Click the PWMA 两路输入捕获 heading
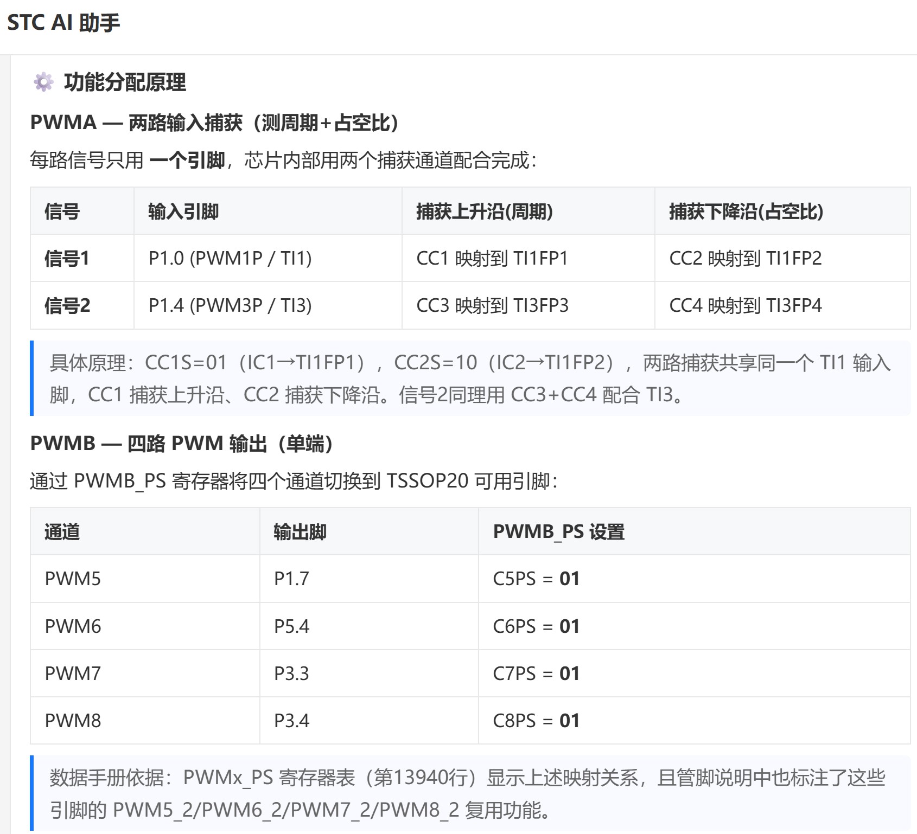The height and width of the screenshot is (834, 917). coord(215,123)
